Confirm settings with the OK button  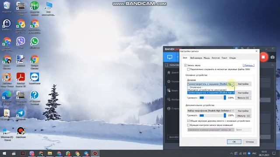(234, 142)
